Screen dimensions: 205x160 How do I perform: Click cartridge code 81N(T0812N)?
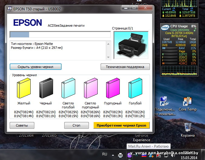(135, 116)
